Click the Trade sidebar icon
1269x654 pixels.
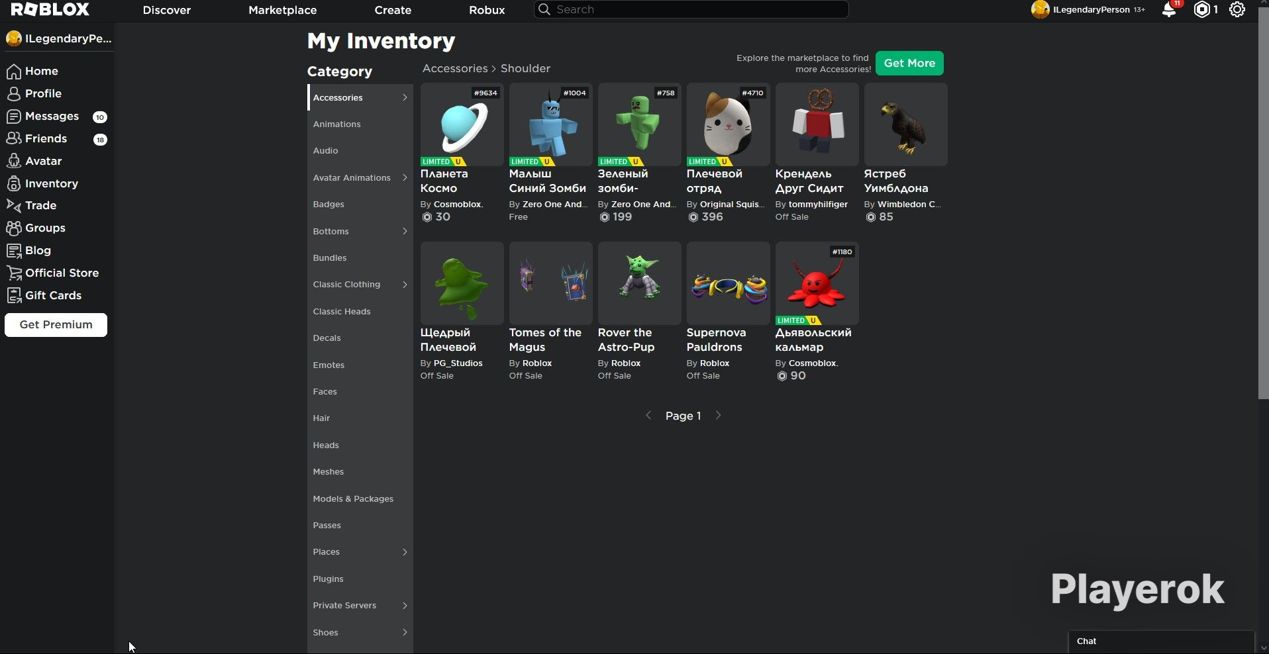coord(14,206)
